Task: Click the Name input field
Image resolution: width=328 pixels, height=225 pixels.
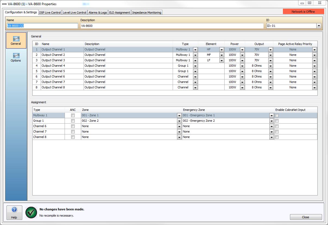Action: click(42, 26)
